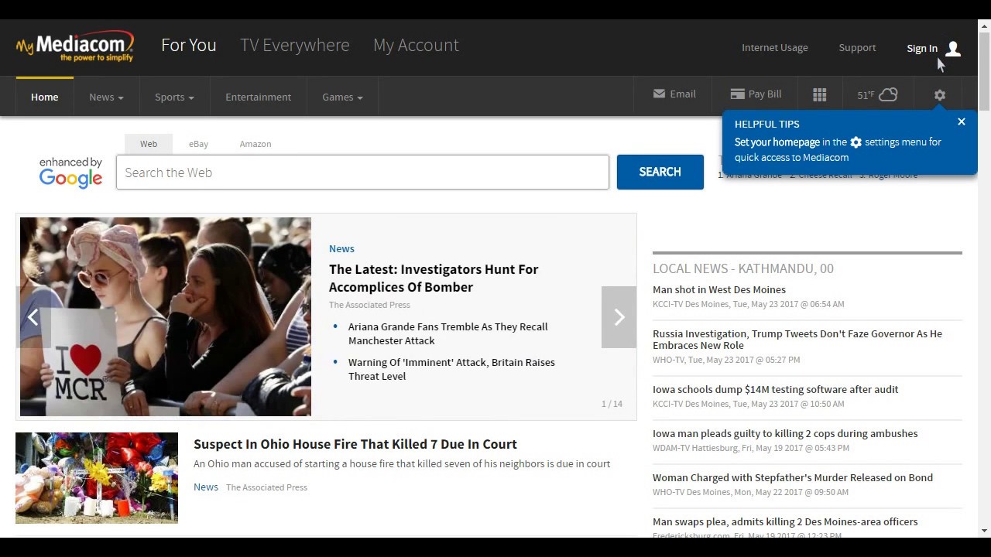Open Ariana Grande Fans Tremble story

click(x=447, y=333)
